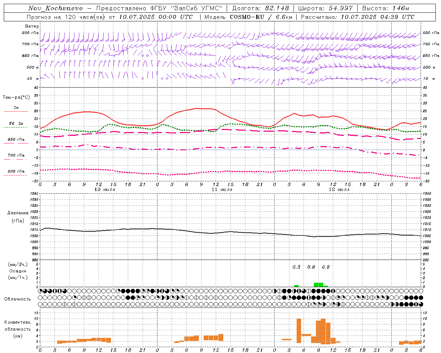Click the red 2м temperature legend line

pyautogui.click(x=16, y=112)
